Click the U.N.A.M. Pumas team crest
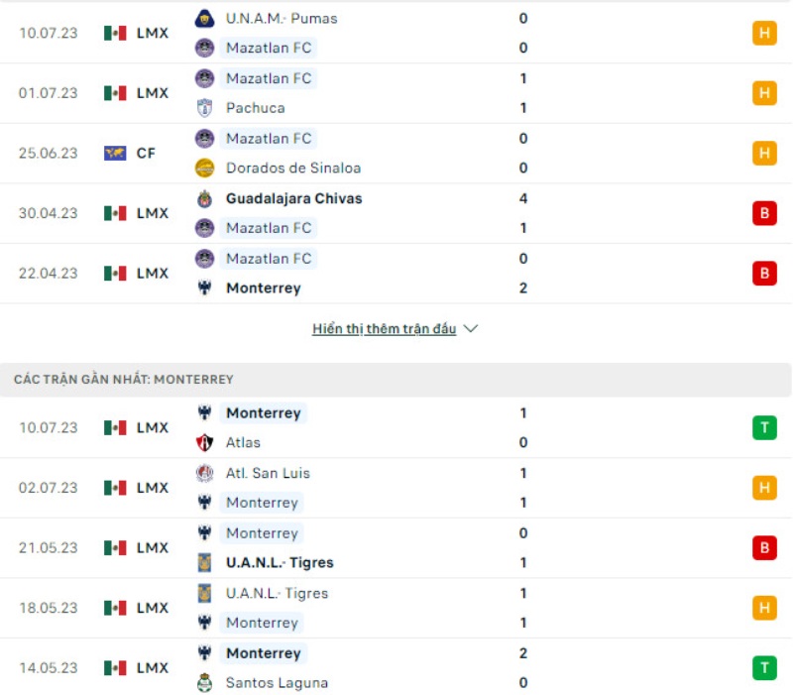The height and width of the screenshot is (695, 793). (x=204, y=18)
